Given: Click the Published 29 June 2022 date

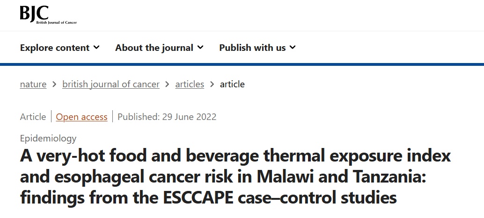Looking at the screenshot, I should coord(167,117).
